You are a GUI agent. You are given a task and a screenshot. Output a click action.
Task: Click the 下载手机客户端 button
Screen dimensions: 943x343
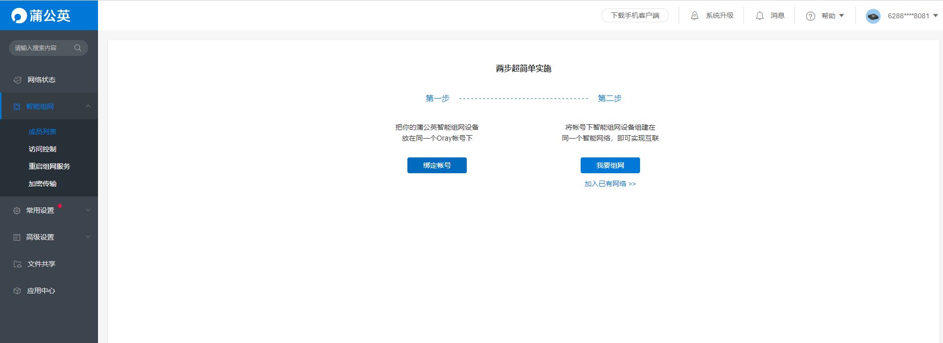(635, 15)
